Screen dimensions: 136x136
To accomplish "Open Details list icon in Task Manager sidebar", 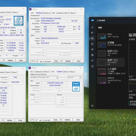I will 92,61.
